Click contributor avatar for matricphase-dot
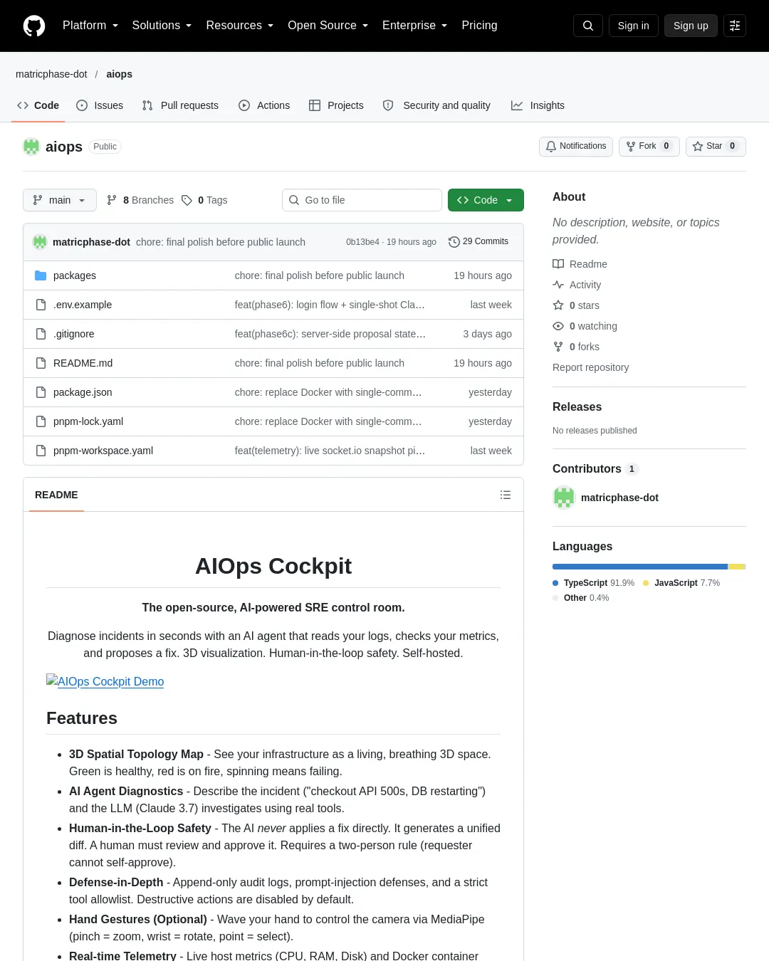The height and width of the screenshot is (961, 769). pos(564,498)
